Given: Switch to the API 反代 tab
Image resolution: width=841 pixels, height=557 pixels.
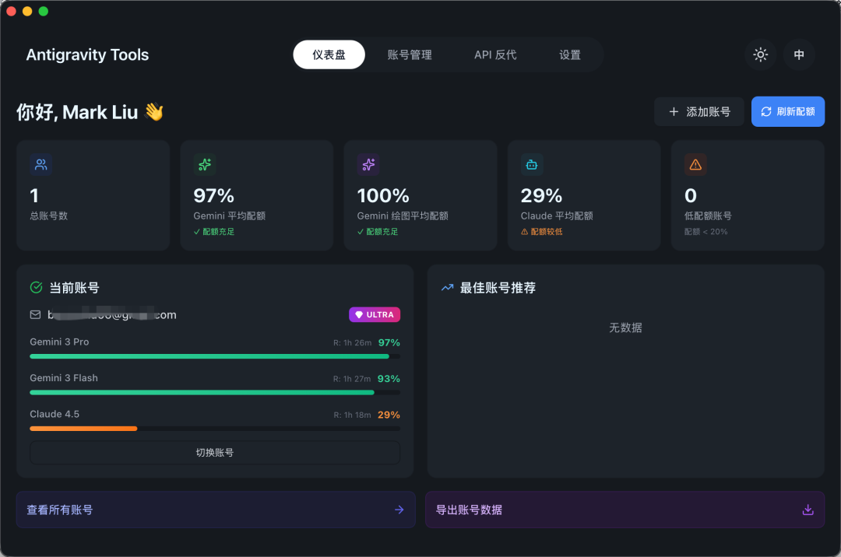Looking at the screenshot, I should (494, 54).
